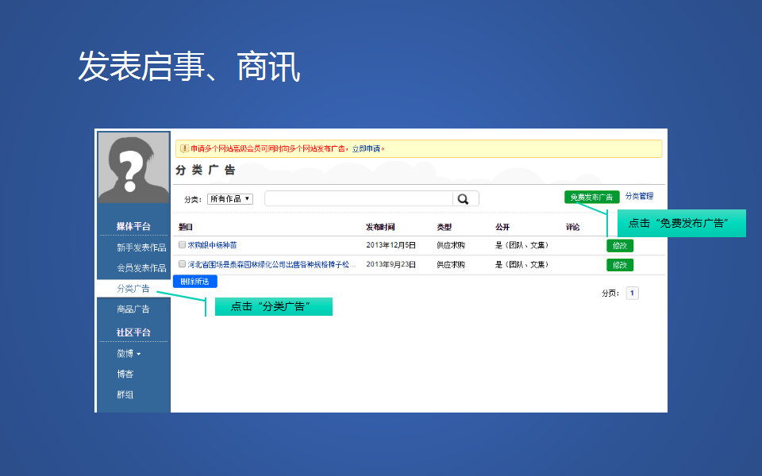Click 修改 for 求购银中杨种苗
This screenshot has width=762, height=476.
pyautogui.click(x=620, y=246)
